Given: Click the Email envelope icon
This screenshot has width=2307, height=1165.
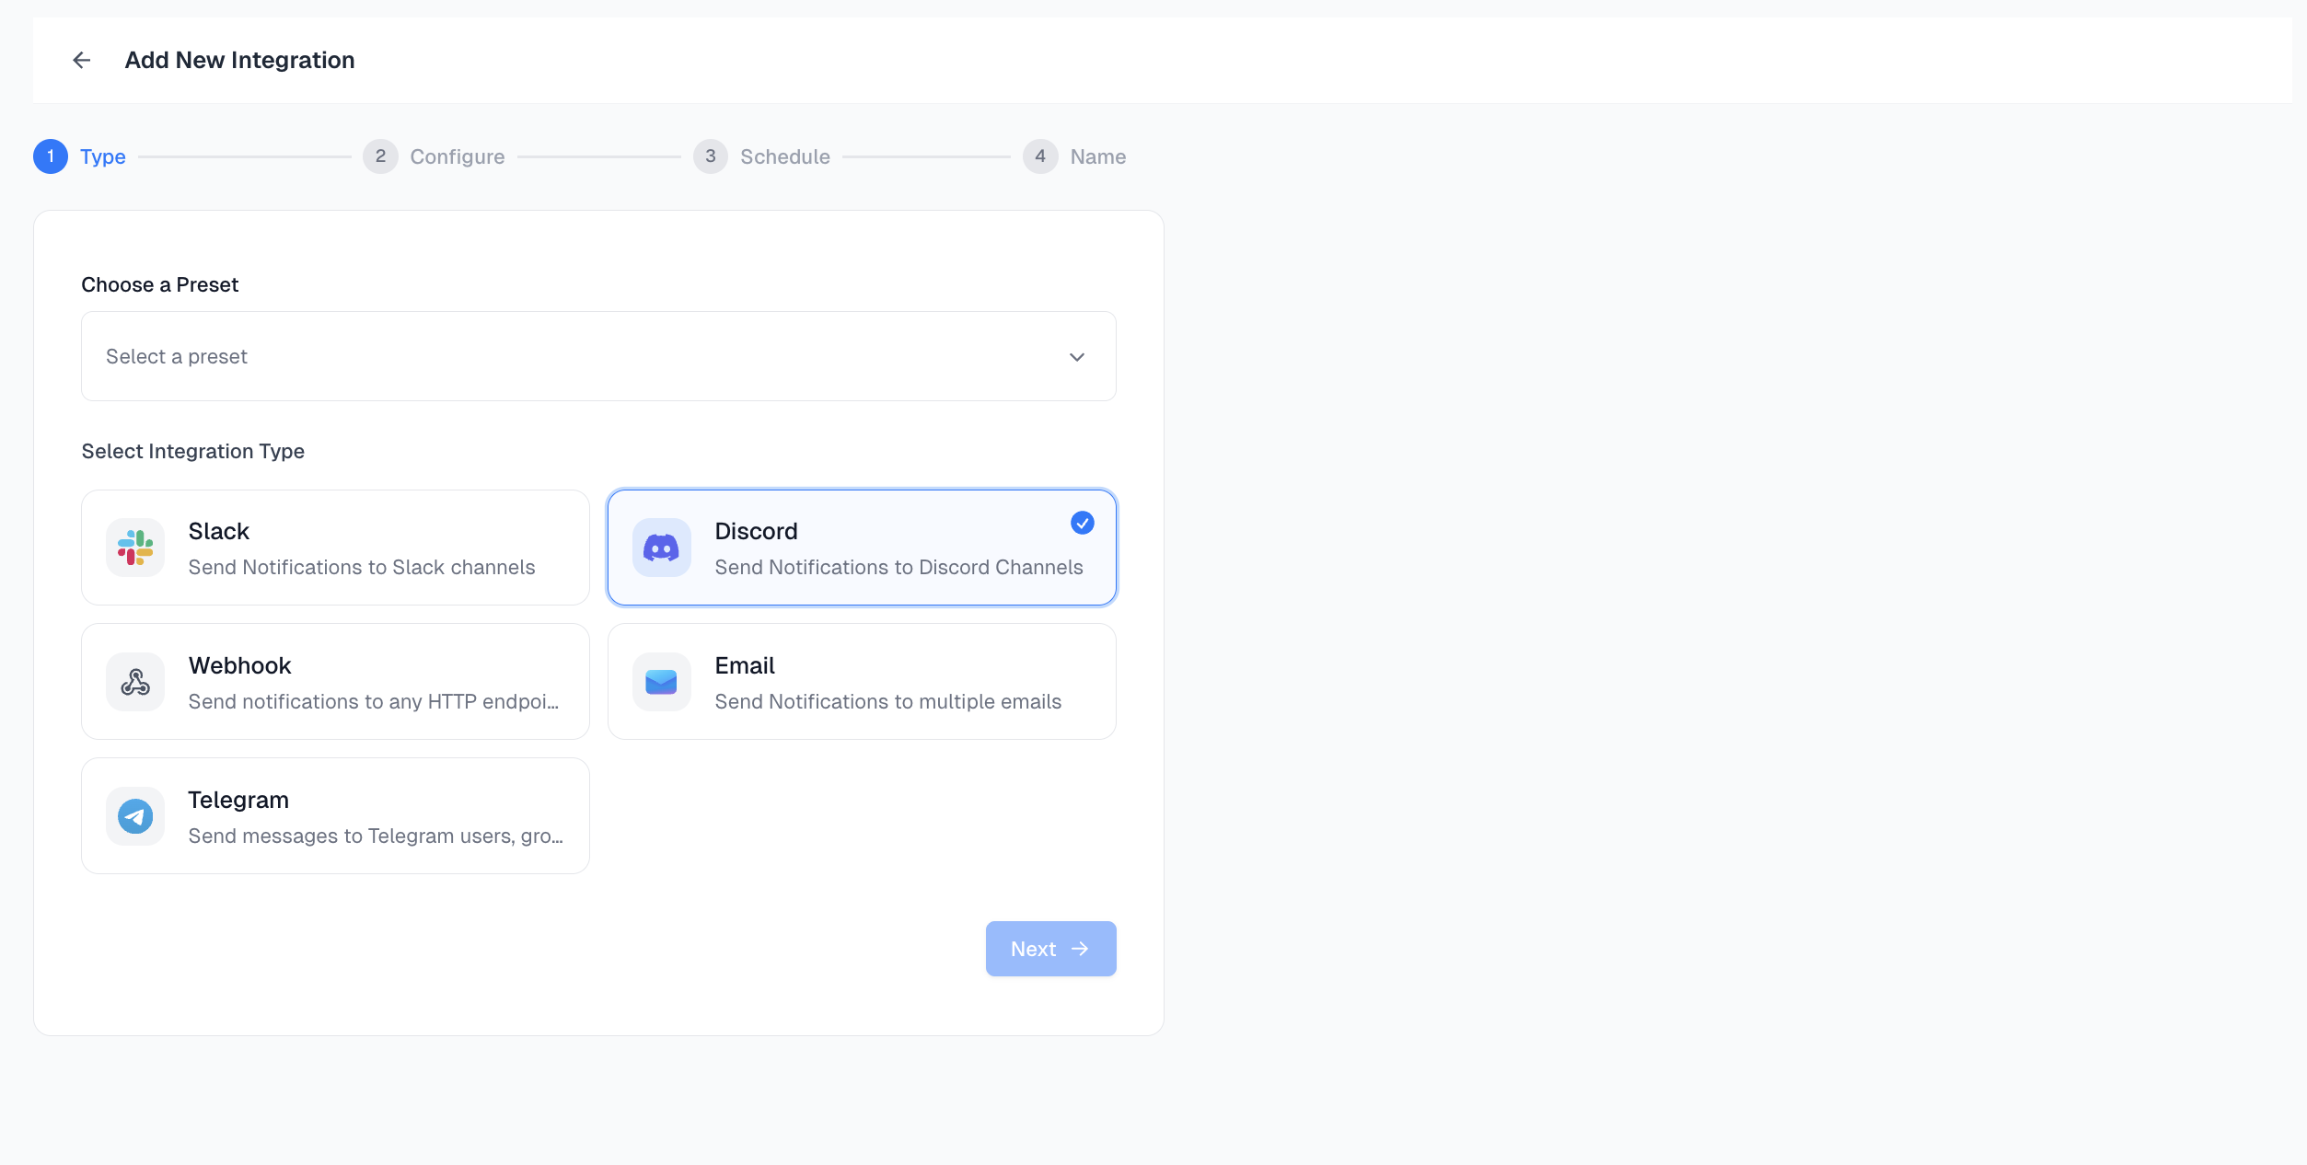Looking at the screenshot, I should [661, 682].
